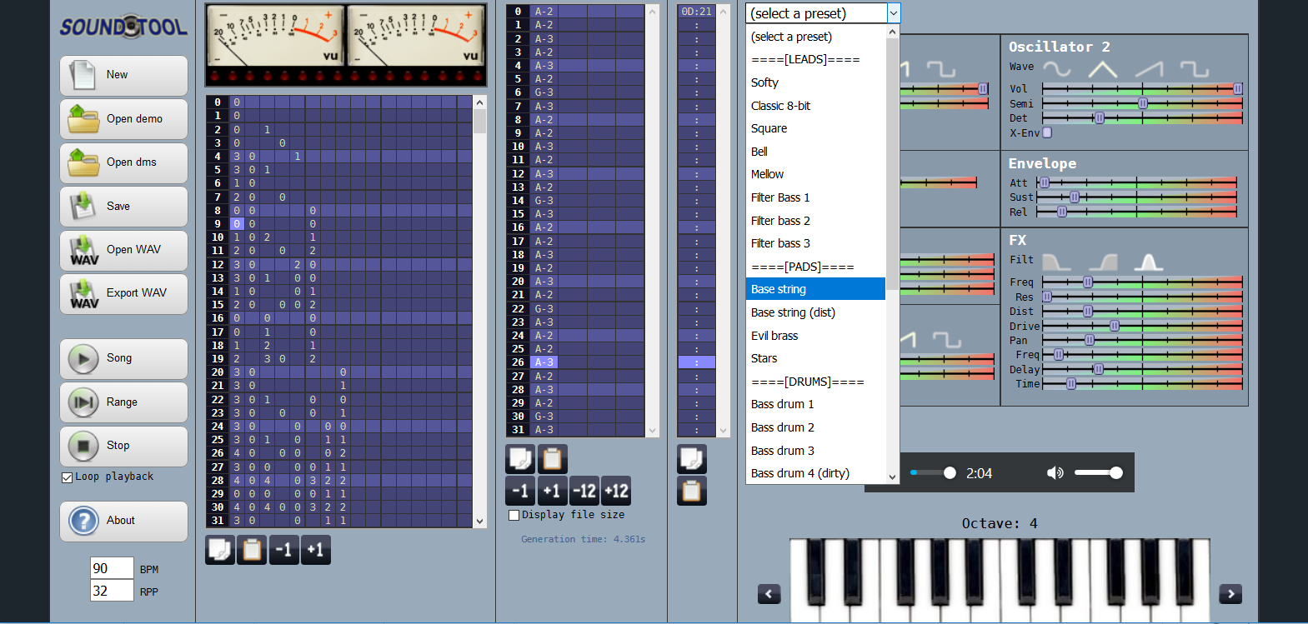Decrease sequence values with -1 button
This screenshot has height=624, width=1308.
[x=284, y=550]
